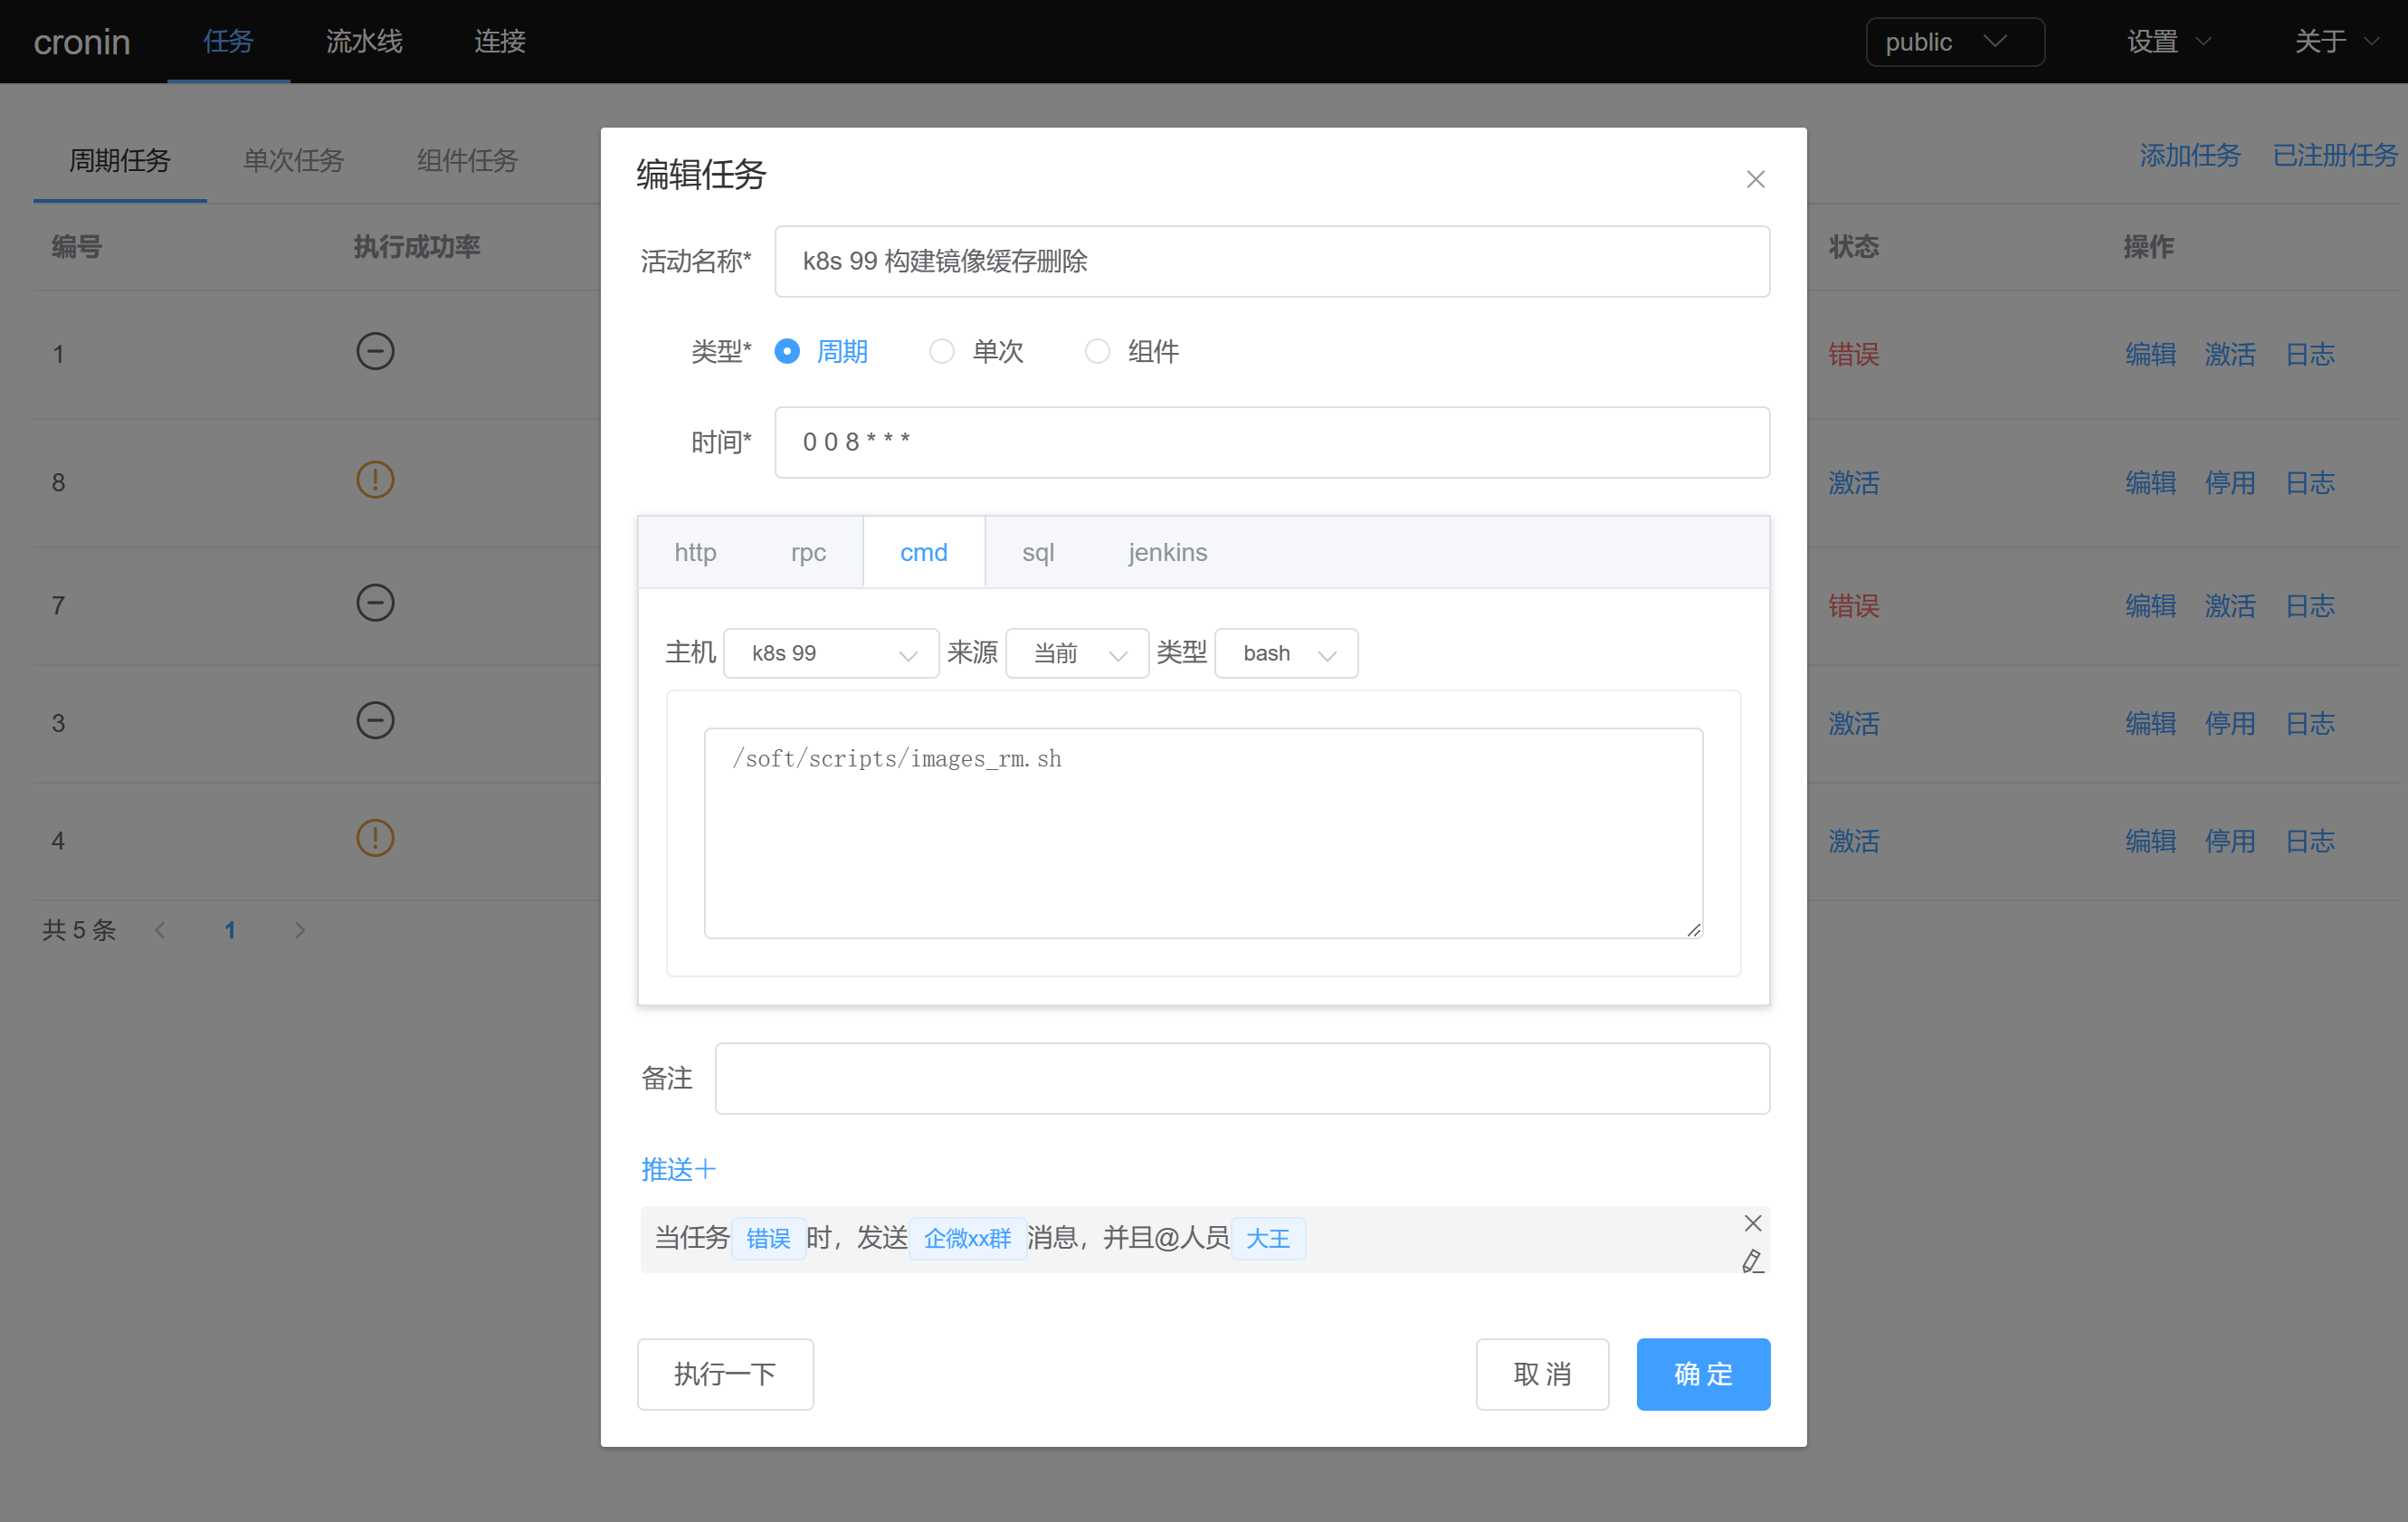Click the warning icon in row 4

375,838
